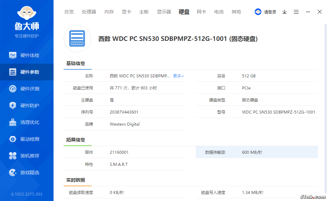Click the 硬件参数 sliders icon in sidebar
Image resolution: width=328 pixels, height=201 pixels.
tap(13, 72)
